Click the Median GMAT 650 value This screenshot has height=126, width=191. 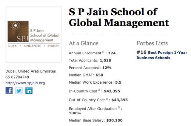[x=99, y=75]
